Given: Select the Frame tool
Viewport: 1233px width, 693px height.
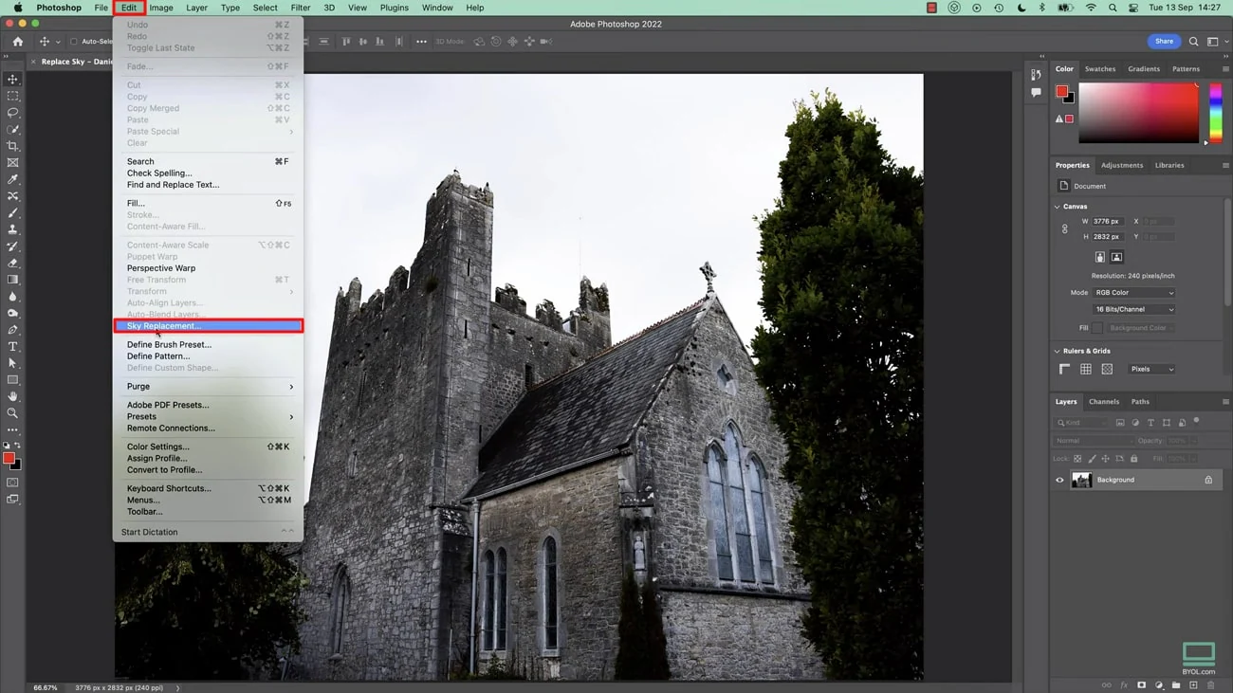Looking at the screenshot, I should [12, 163].
